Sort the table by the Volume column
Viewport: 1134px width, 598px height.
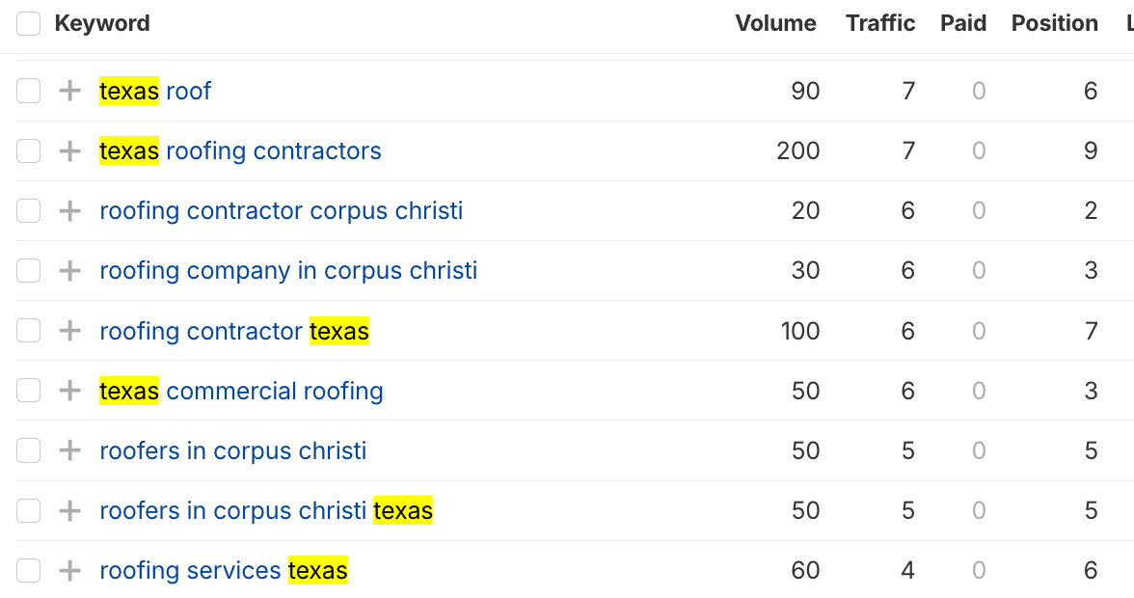coord(776,23)
